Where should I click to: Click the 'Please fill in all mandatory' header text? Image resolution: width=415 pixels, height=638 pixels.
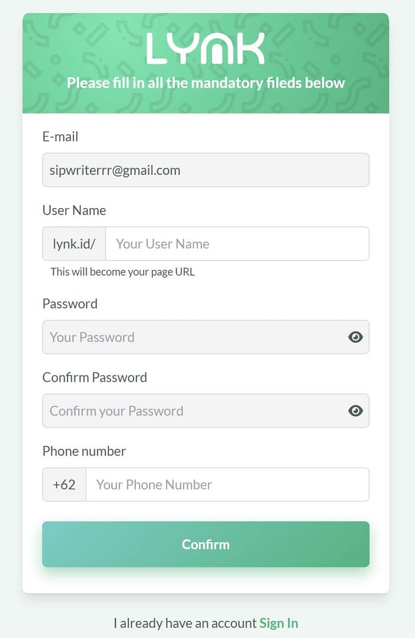206,83
